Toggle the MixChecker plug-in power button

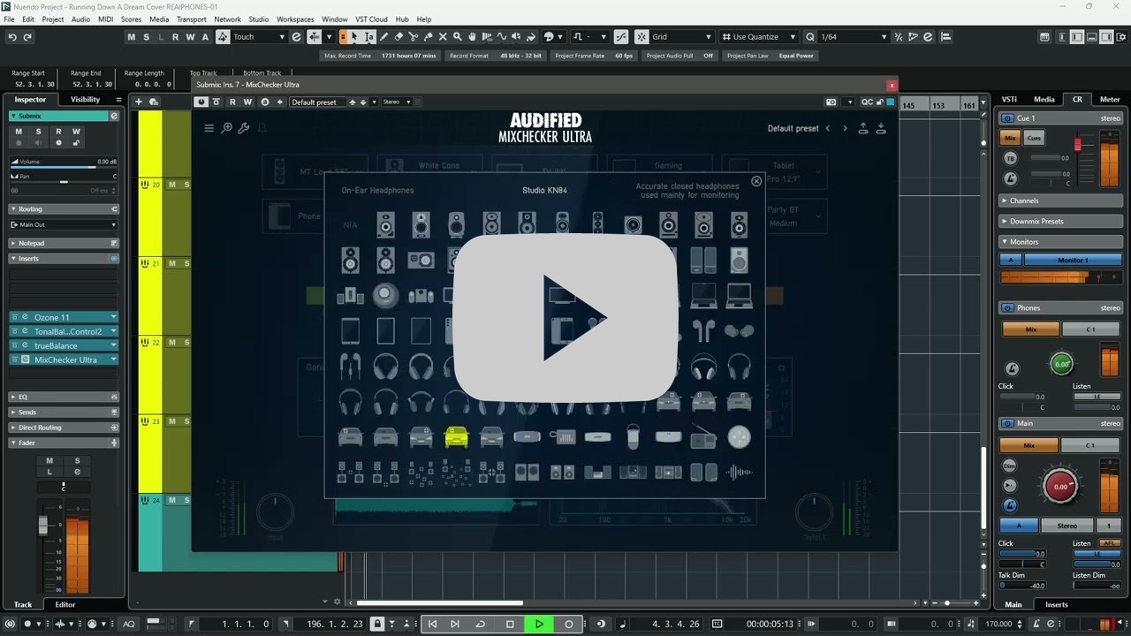pyautogui.click(x=201, y=102)
